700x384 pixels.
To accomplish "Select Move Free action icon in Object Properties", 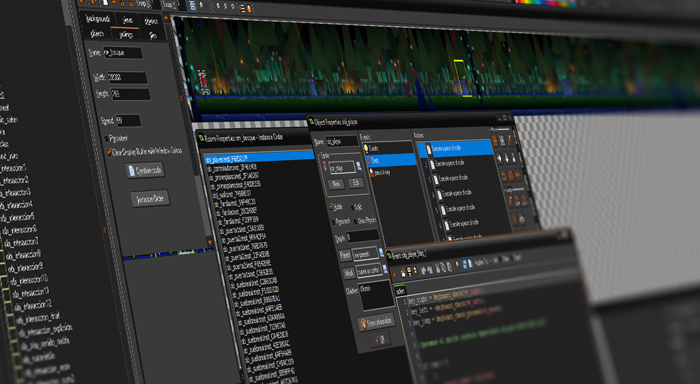I will pyautogui.click(x=502, y=140).
